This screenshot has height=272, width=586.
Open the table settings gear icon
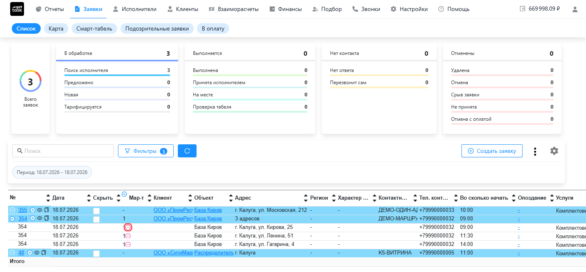554,151
